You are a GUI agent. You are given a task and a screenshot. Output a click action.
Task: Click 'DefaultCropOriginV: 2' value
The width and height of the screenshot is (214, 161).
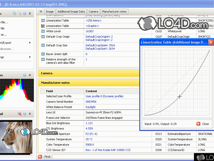pyautogui.click(x=99, y=40)
